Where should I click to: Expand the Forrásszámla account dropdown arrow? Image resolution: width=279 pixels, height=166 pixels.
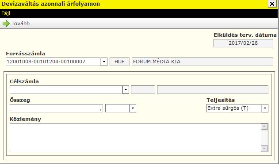(104, 62)
